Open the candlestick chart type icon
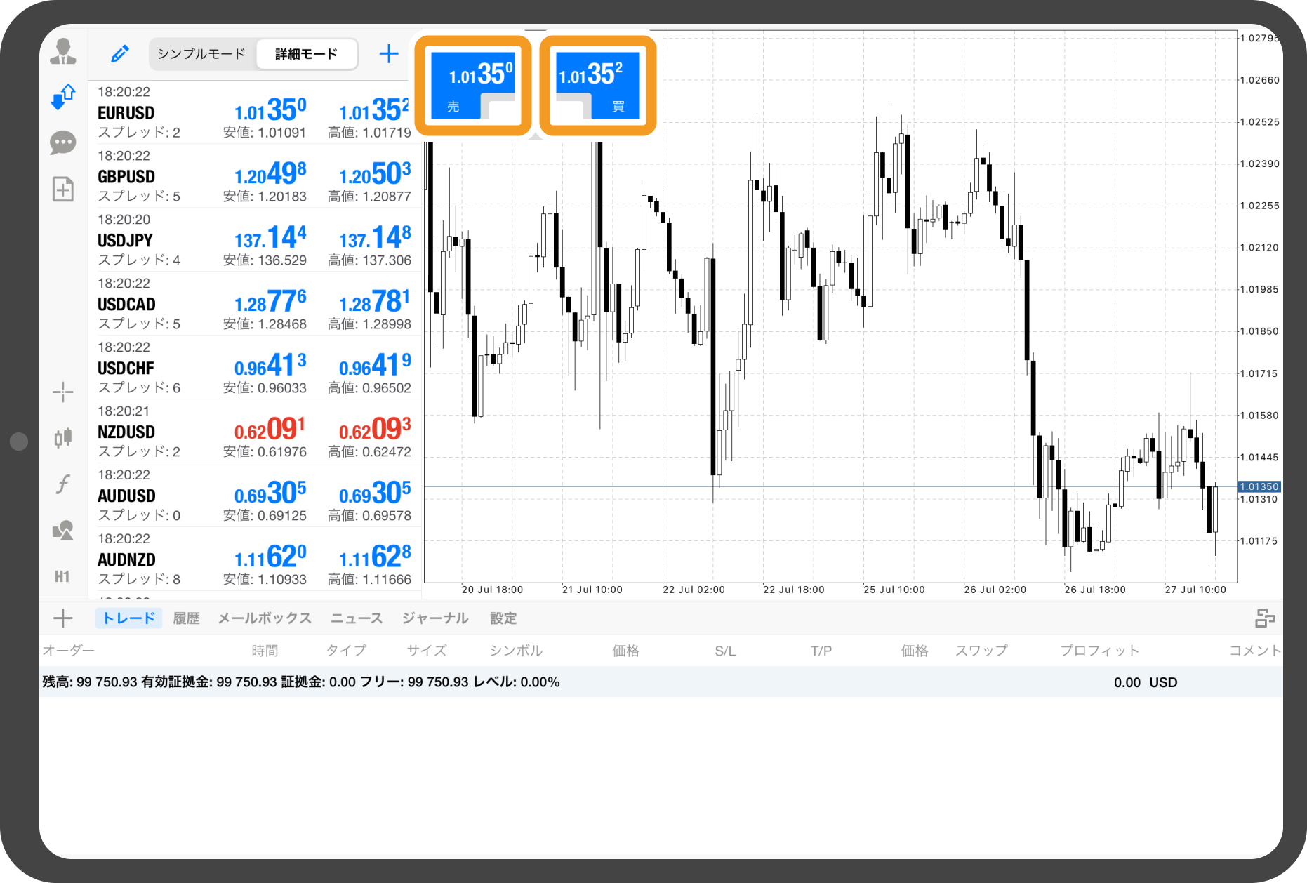 tap(63, 438)
